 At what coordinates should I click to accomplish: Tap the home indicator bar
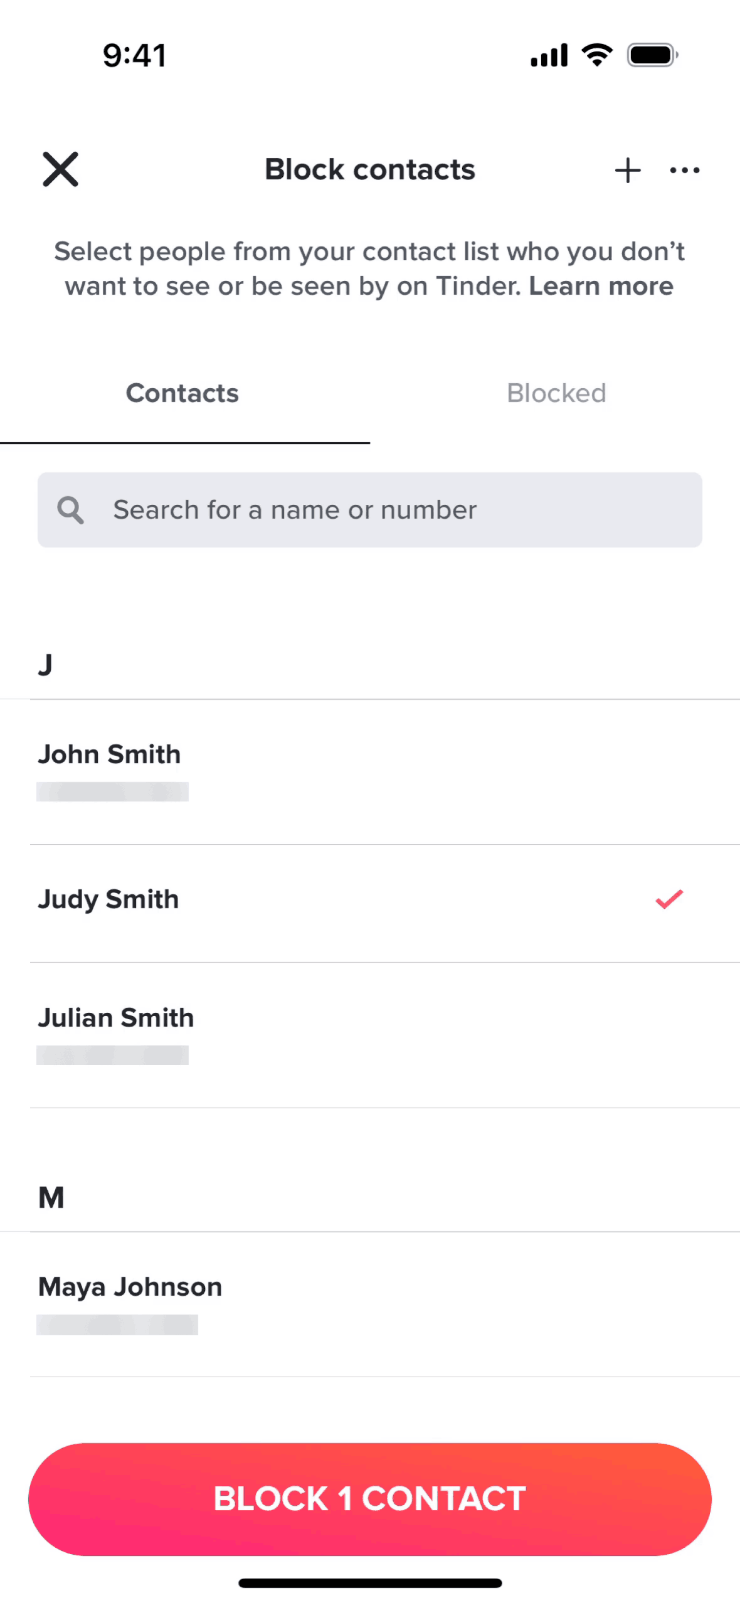pos(370,1584)
